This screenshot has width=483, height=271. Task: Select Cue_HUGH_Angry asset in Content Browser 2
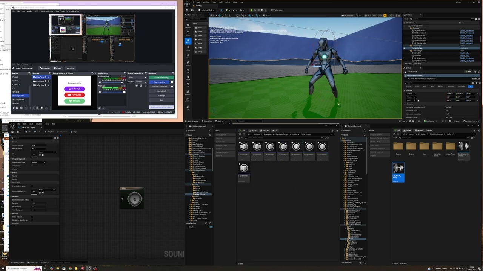tap(398, 172)
